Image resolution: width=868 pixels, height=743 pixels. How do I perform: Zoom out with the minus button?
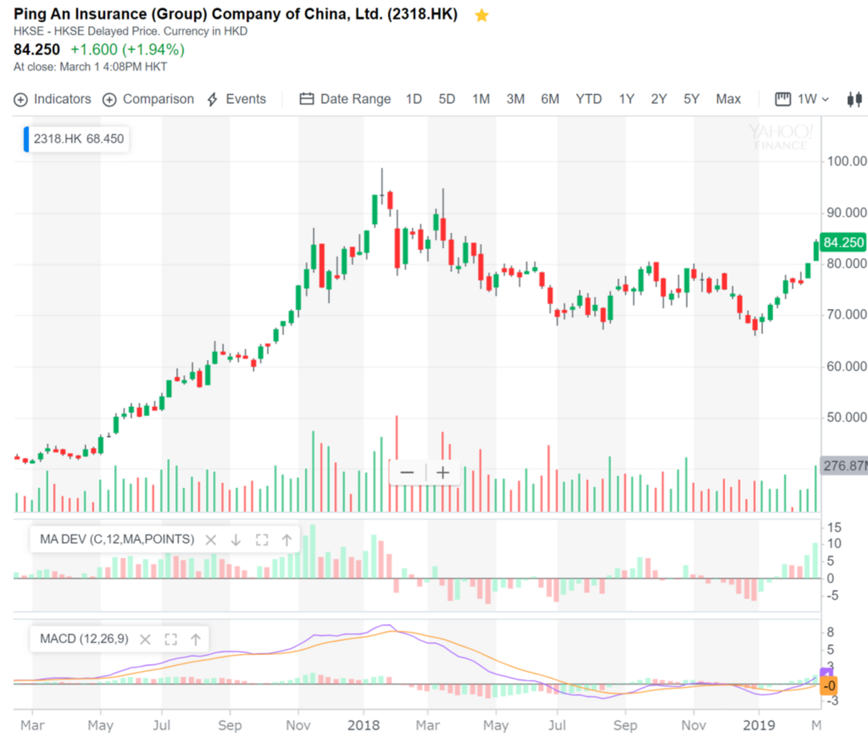(407, 473)
